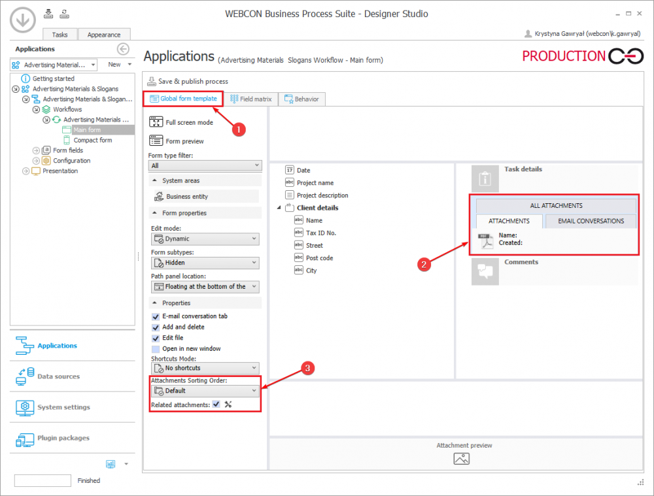Click the Comments speech bubble icon
The width and height of the screenshot is (654, 496).
(485, 271)
